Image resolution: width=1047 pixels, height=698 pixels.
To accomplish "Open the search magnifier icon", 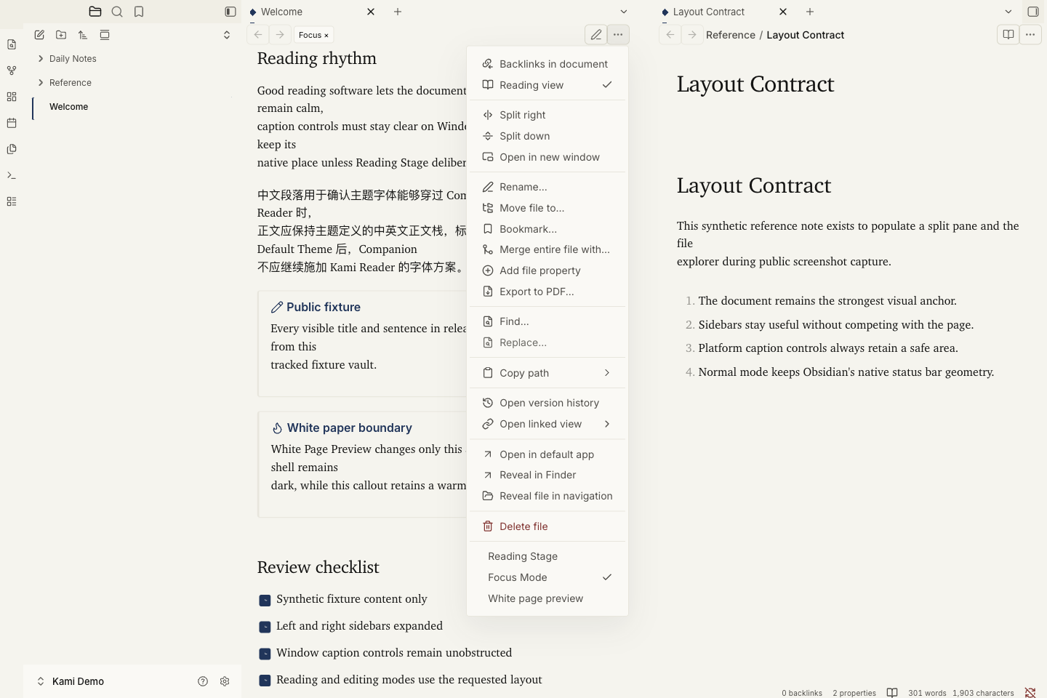I will tap(117, 12).
